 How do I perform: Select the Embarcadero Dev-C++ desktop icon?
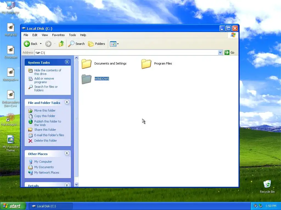[11, 95]
